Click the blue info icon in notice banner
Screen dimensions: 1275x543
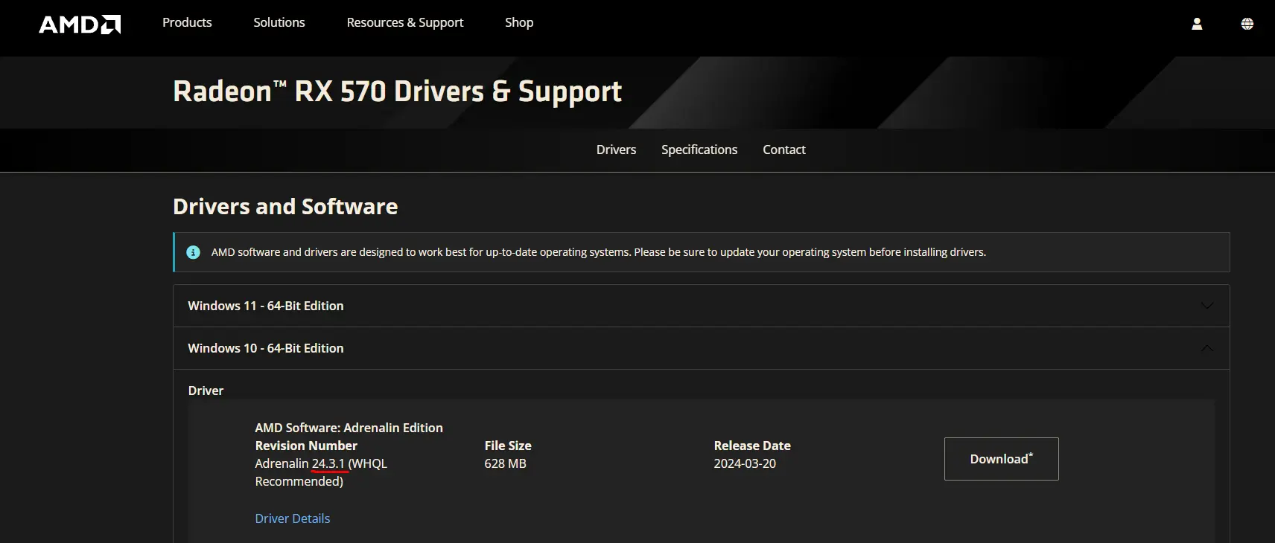193,252
